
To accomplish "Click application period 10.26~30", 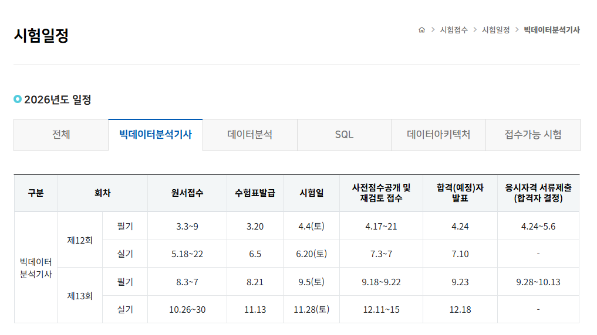I will click(187, 310).
